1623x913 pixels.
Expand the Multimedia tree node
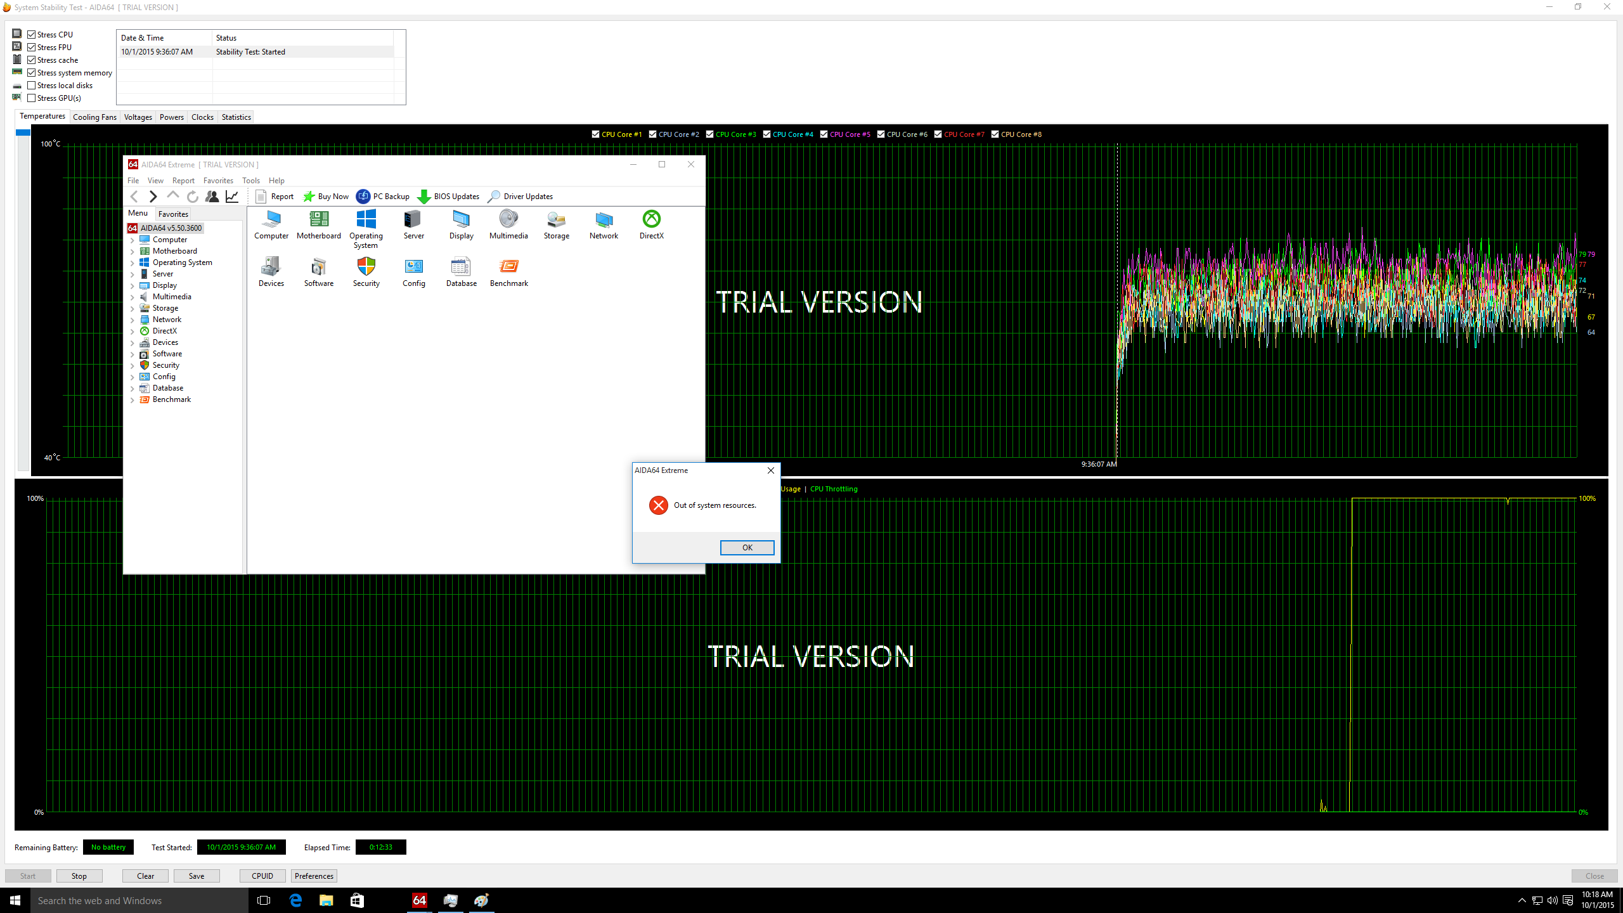133,297
